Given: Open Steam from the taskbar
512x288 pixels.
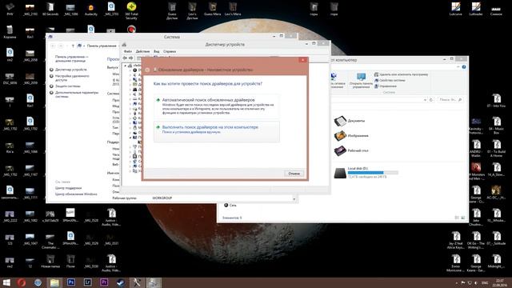Looking at the screenshot, I should click(121, 282).
